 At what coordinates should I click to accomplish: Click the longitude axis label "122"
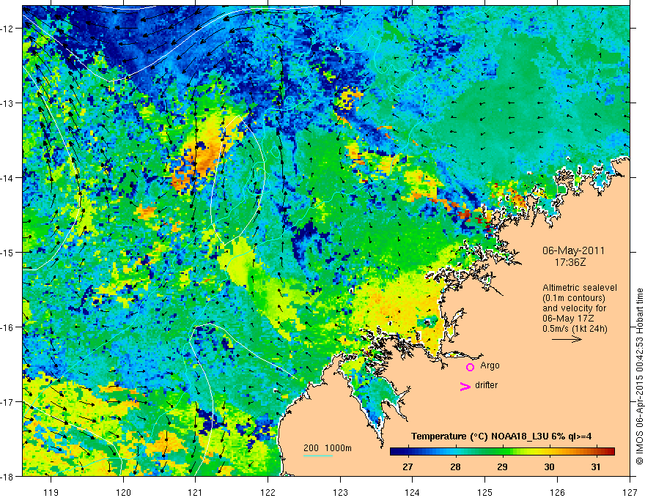(268, 492)
